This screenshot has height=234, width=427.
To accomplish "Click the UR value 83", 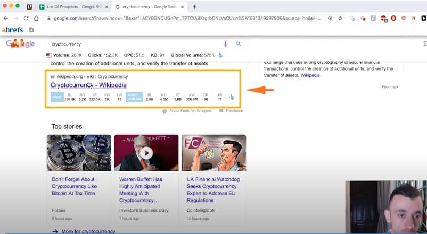I will pos(119,99).
